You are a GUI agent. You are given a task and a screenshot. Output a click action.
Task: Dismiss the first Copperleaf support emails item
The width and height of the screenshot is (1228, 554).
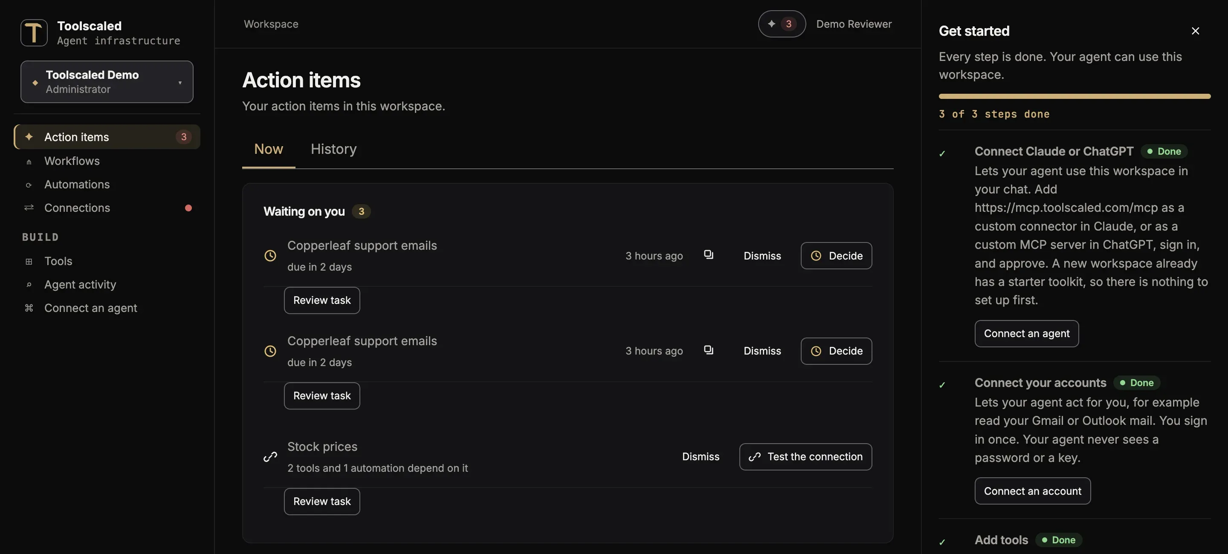point(762,256)
